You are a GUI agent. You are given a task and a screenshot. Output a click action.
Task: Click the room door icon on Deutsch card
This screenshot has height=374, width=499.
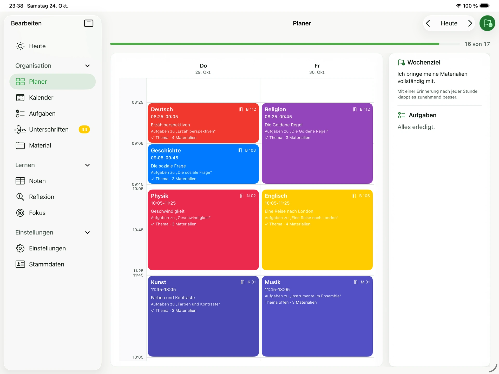tap(241, 109)
